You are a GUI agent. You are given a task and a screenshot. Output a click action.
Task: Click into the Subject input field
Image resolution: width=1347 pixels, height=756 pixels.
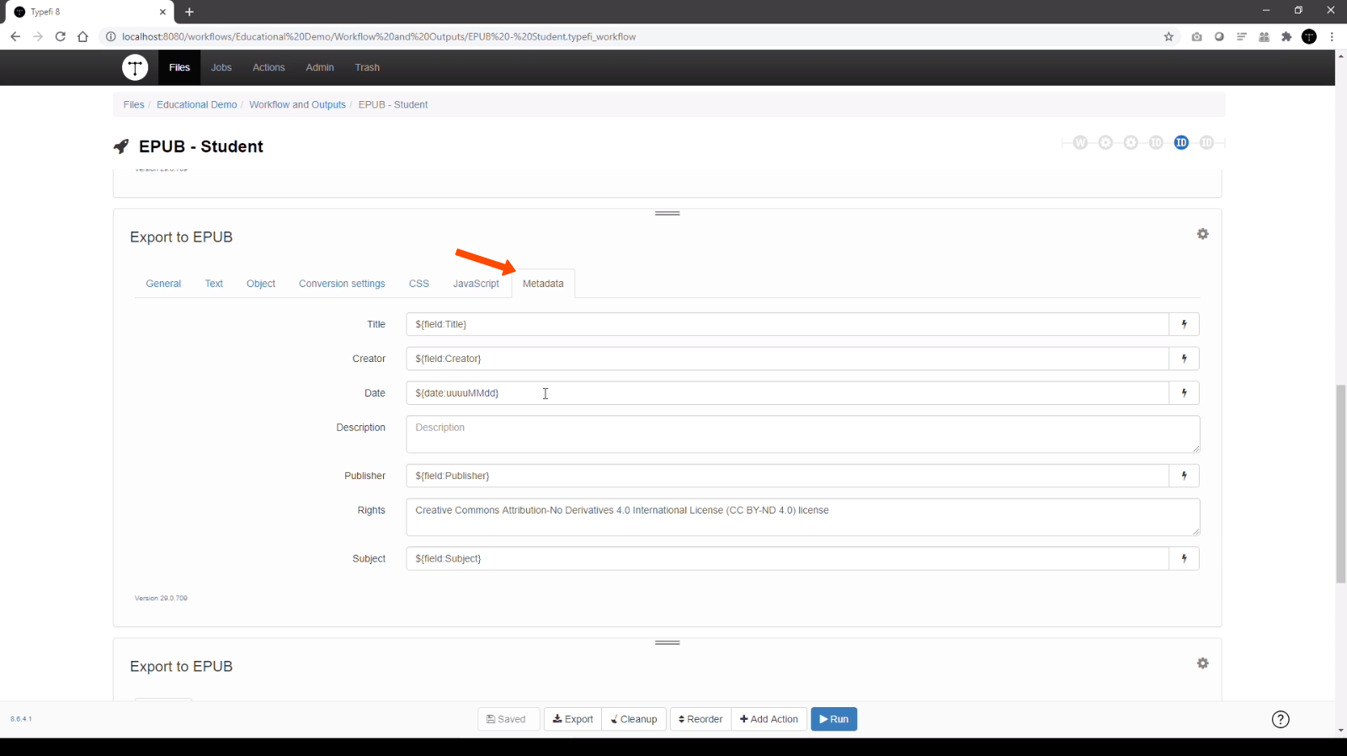click(x=787, y=558)
